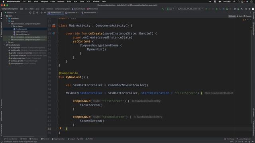The height and width of the screenshot is (143, 255).
Task: Click Expand All icon in project panel
Action: 33,12
